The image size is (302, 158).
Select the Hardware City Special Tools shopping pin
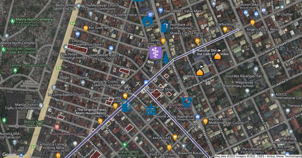coord(111,48)
